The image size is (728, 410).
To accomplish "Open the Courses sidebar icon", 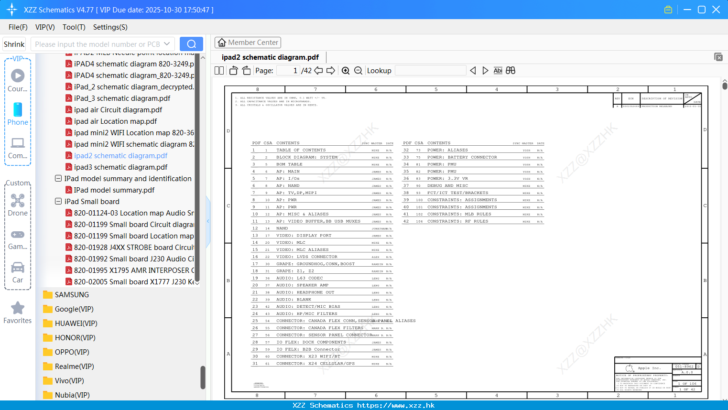I will pyautogui.click(x=18, y=80).
